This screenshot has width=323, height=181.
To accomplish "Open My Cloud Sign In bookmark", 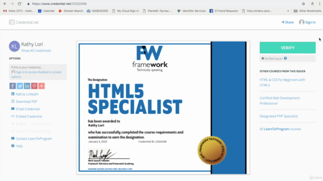I will tap(126, 11).
